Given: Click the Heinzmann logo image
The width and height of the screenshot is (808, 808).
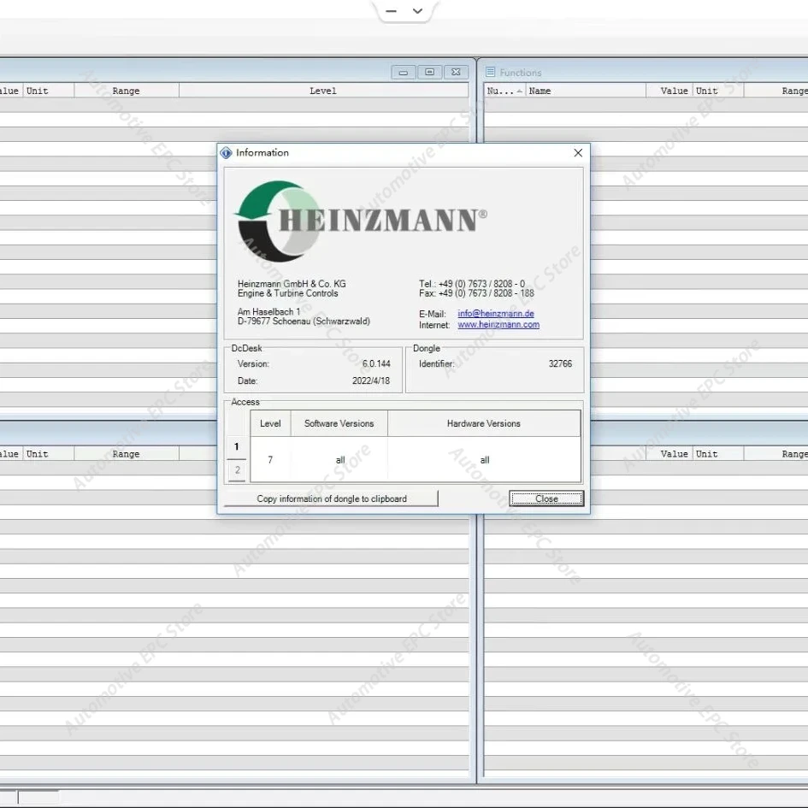Looking at the screenshot, I should coord(360,221).
